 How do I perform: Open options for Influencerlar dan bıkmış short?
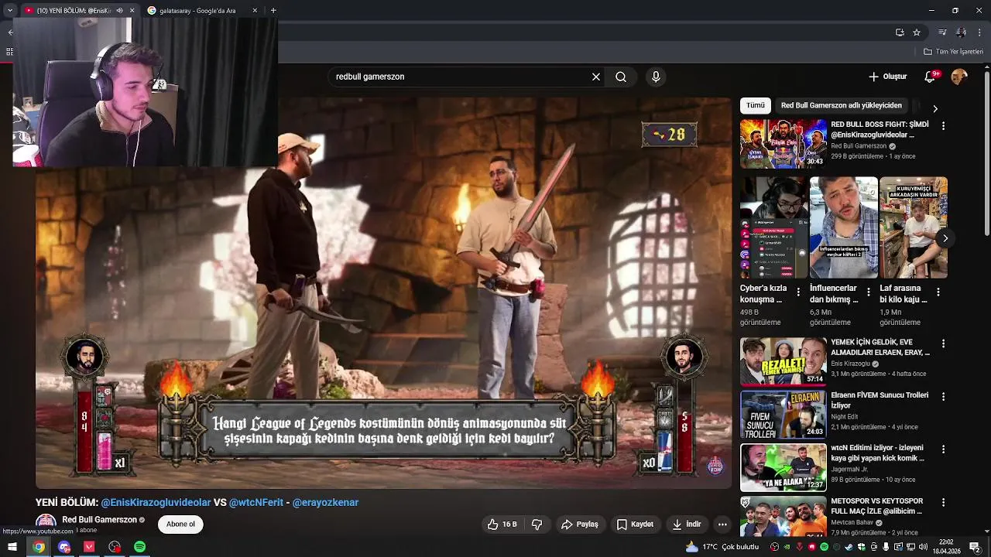point(868,292)
